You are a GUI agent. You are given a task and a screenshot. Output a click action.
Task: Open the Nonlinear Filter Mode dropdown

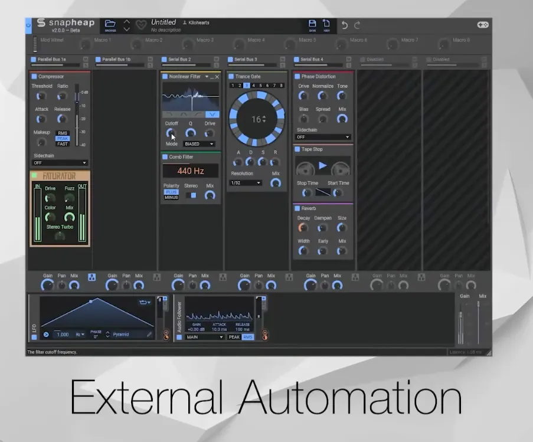click(x=199, y=144)
